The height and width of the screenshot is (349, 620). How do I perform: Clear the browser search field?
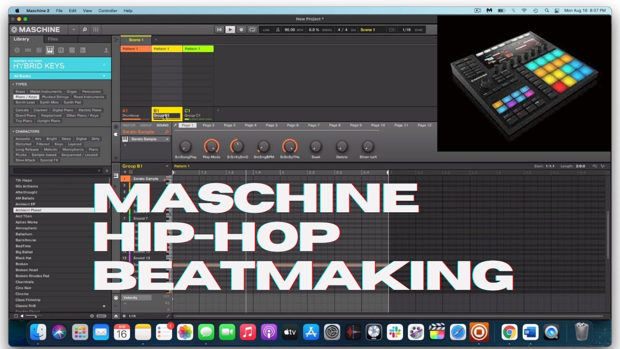(99, 171)
